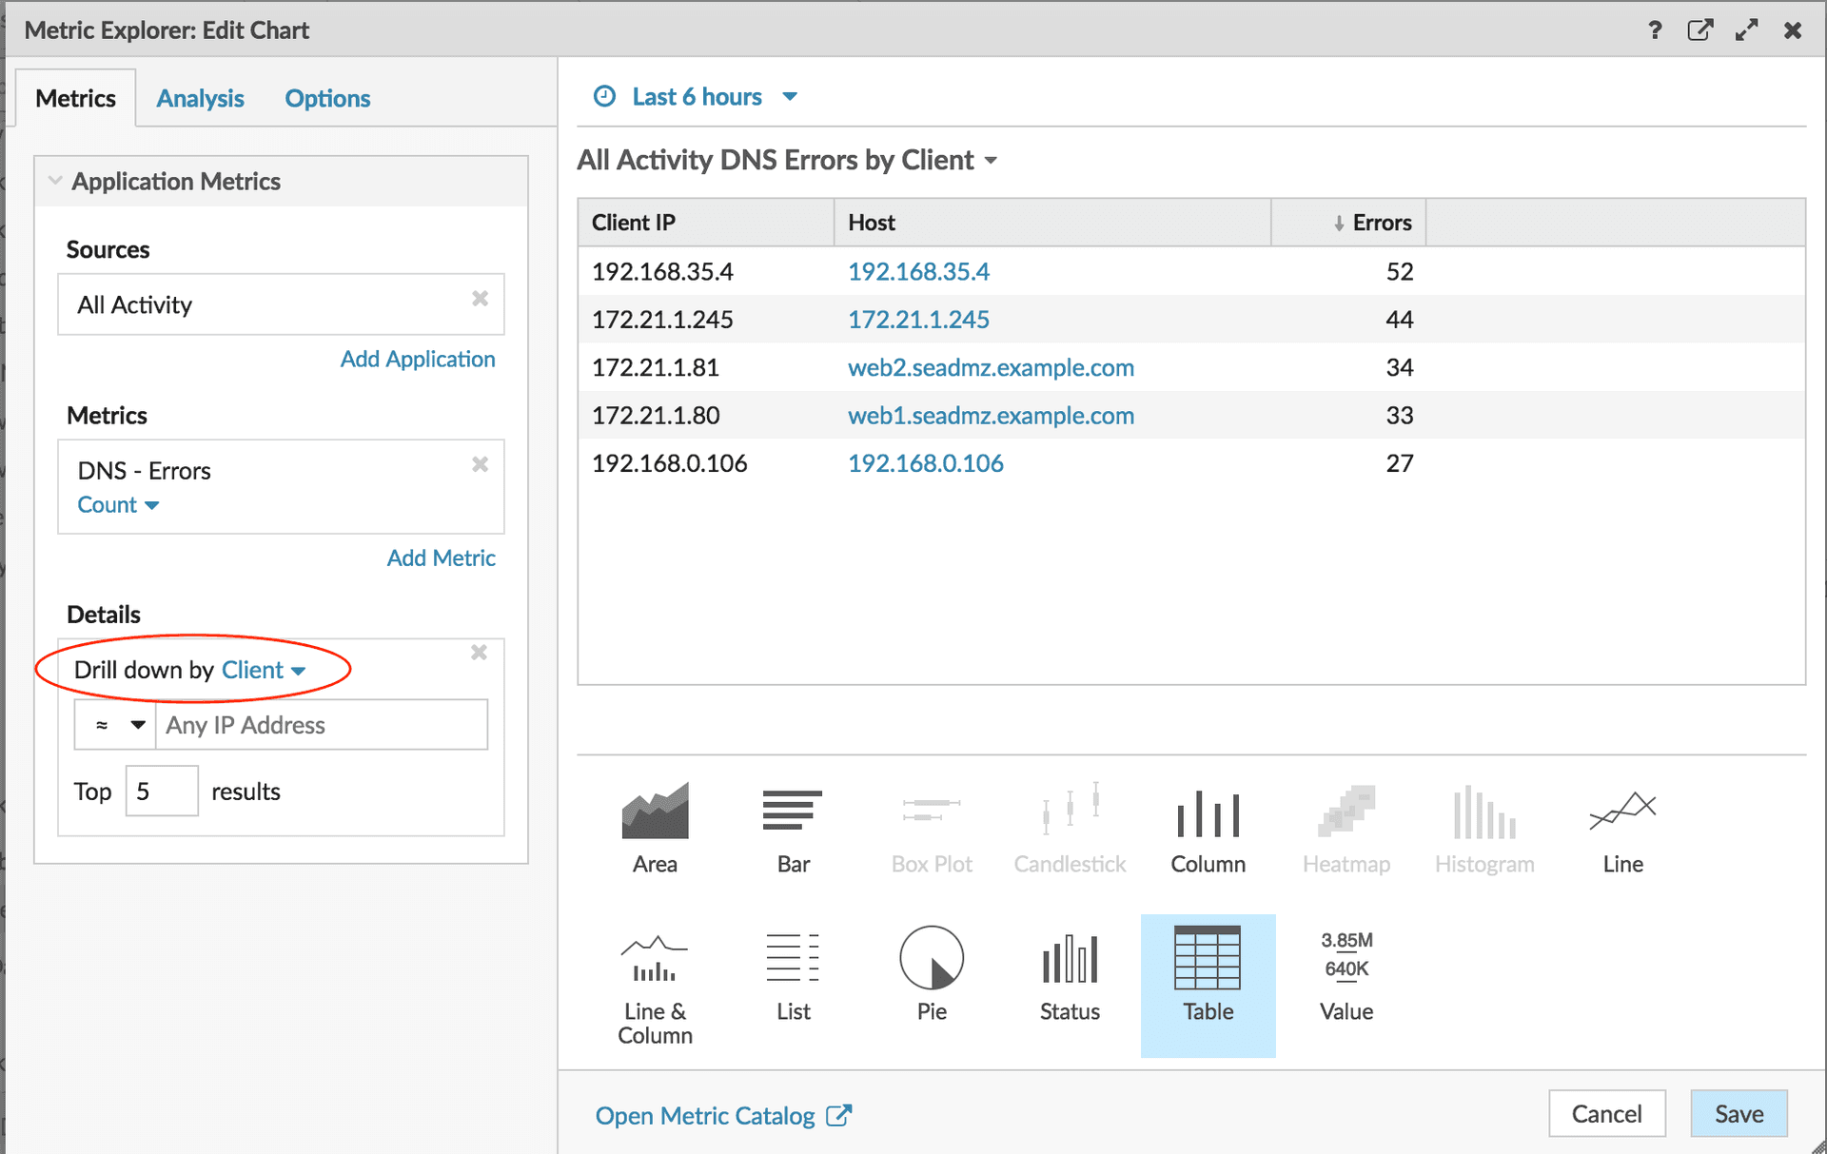Open the approximate match operator dropdown
Image resolution: width=1827 pixels, height=1154 pixels.
(x=115, y=725)
